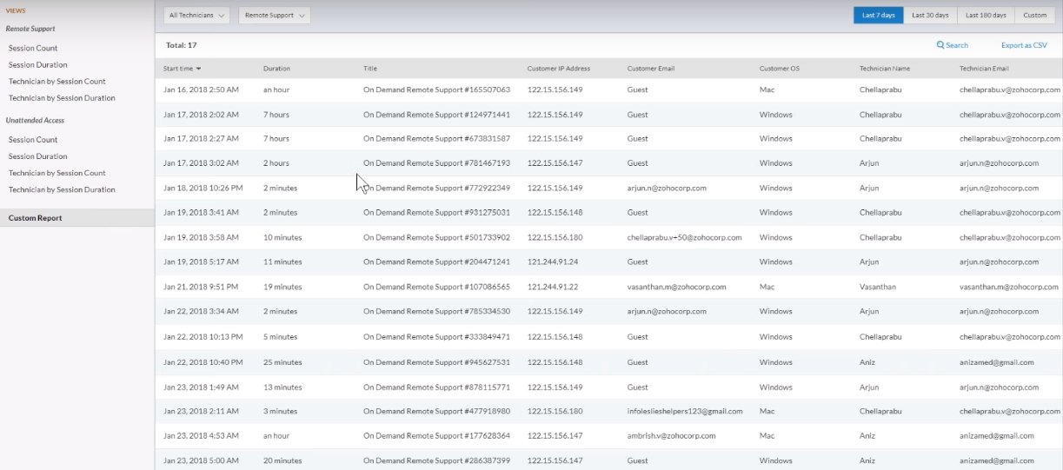Open the All Technicians dropdown
Viewport: 1063px width, 470px height.
(x=196, y=16)
